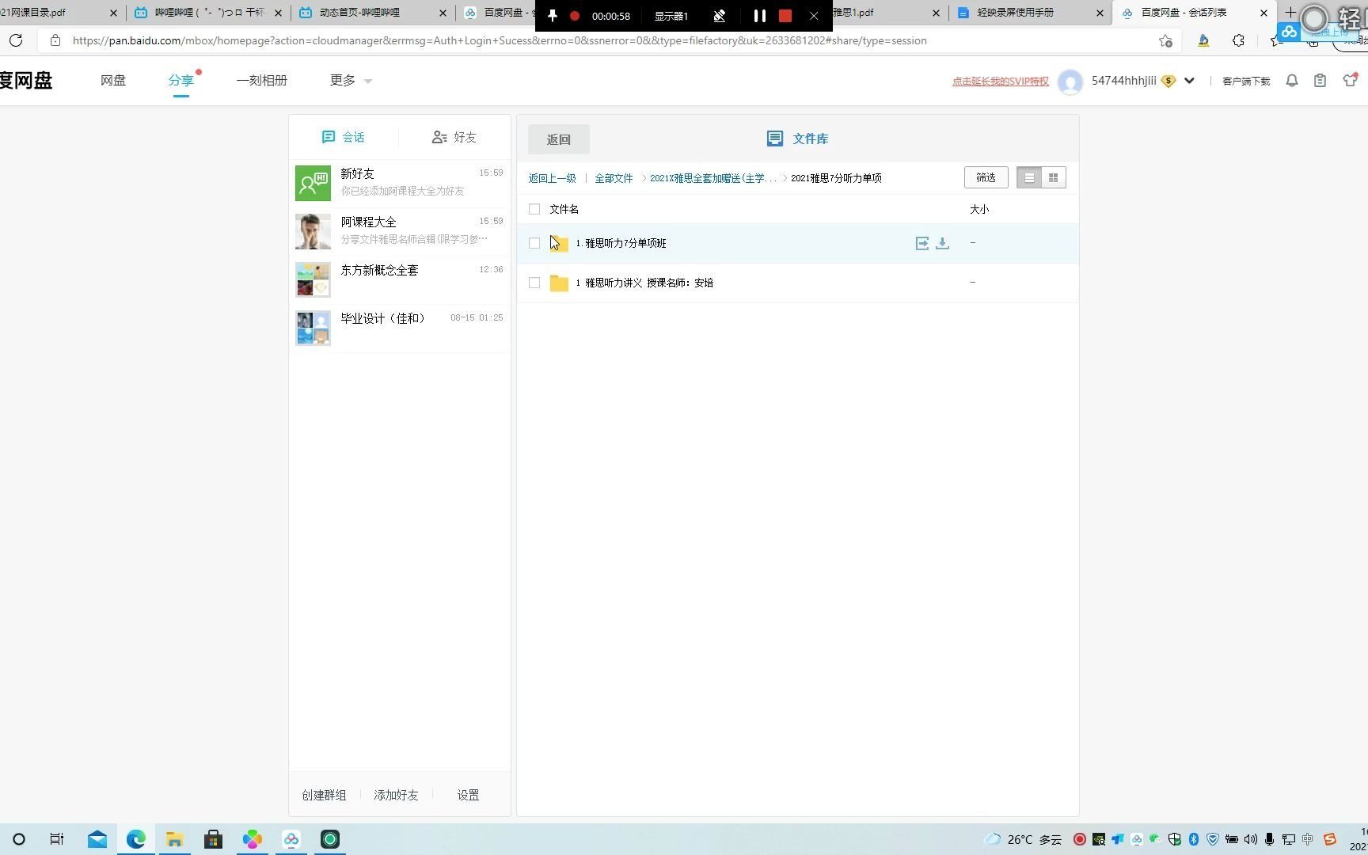Click the Bluetooth tray icon

[x=1194, y=839]
